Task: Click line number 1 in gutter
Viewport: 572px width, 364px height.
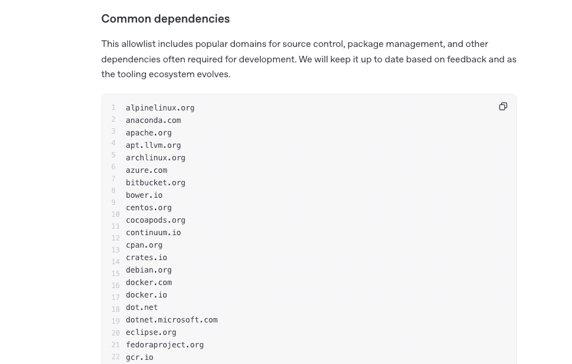Action: click(x=113, y=107)
